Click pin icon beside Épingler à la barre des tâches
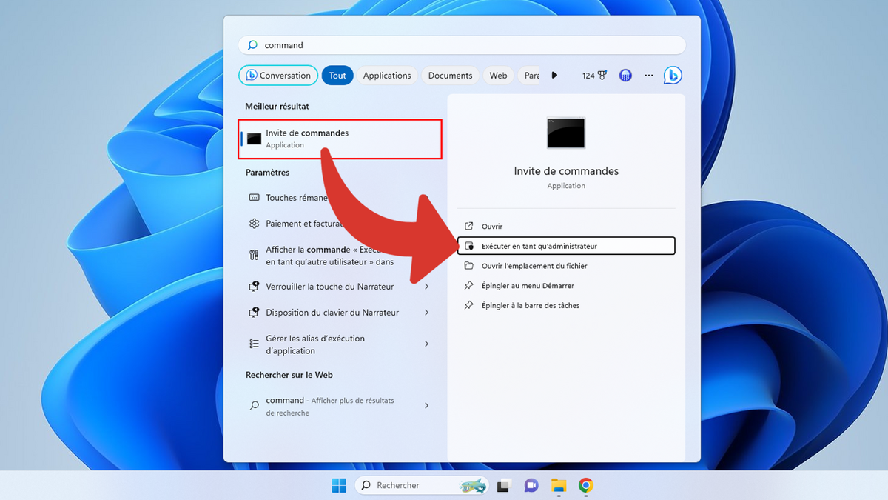The width and height of the screenshot is (888, 500). pos(468,305)
